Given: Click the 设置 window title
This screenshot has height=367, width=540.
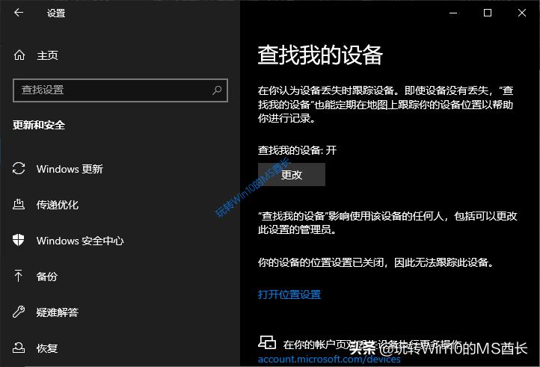Looking at the screenshot, I should (x=56, y=13).
